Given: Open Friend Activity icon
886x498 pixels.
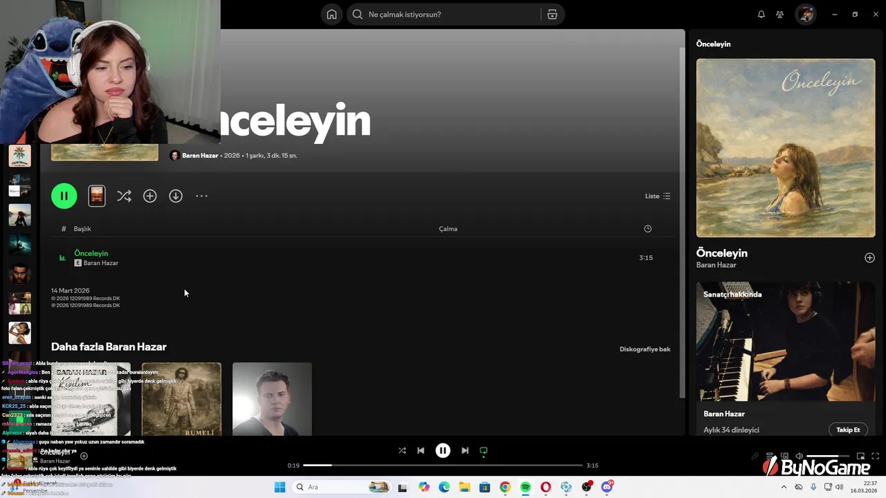Looking at the screenshot, I should (780, 15).
